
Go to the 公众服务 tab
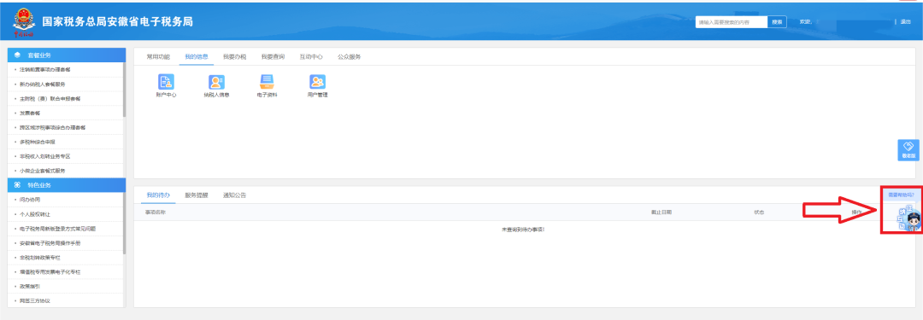click(x=349, y=57)
